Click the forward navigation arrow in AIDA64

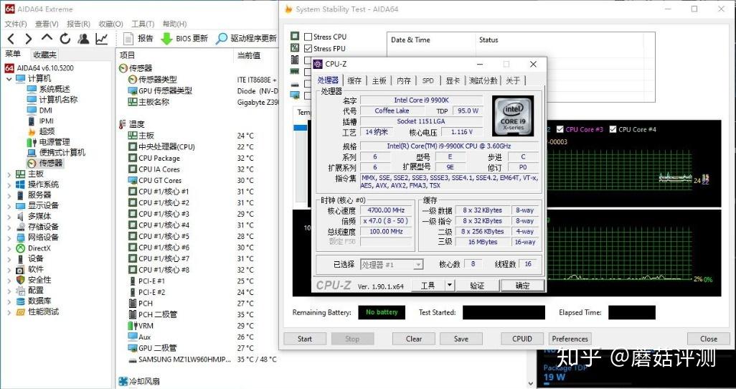tap(28, 39)
